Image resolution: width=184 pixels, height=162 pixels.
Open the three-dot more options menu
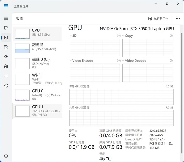pos(178,19)
